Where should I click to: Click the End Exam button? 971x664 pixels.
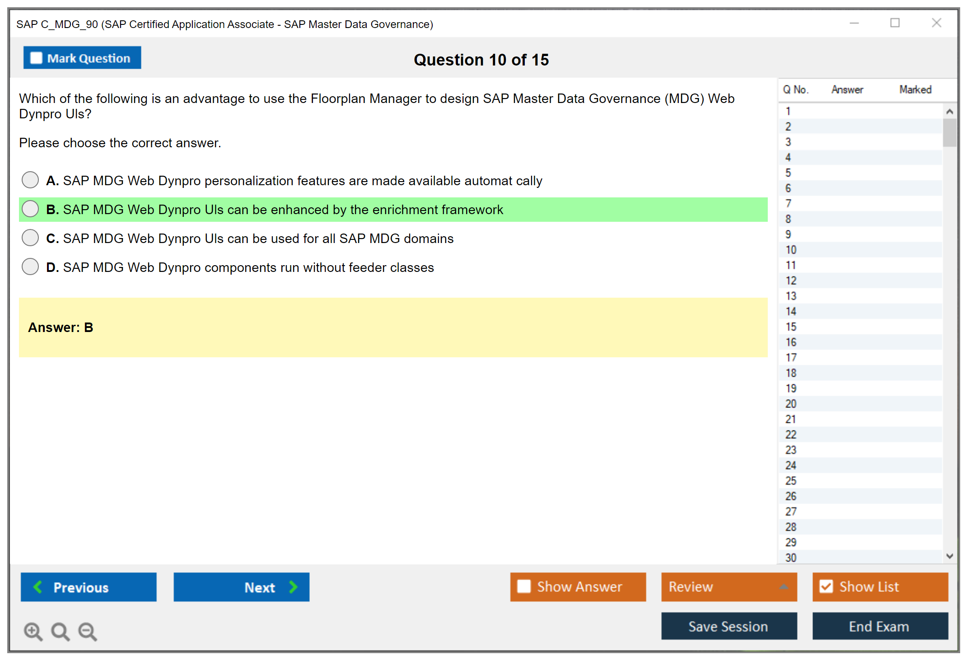tap(879, 626)
